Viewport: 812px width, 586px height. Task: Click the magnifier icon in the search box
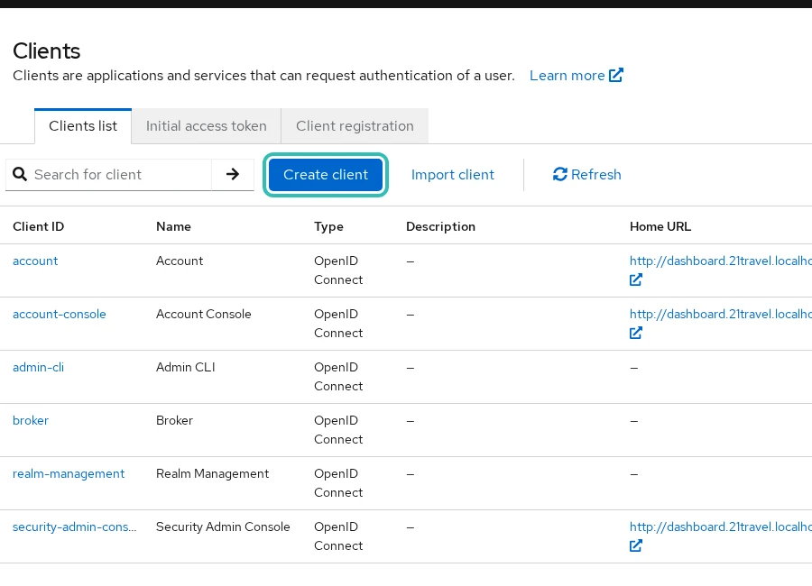(20, 175)
